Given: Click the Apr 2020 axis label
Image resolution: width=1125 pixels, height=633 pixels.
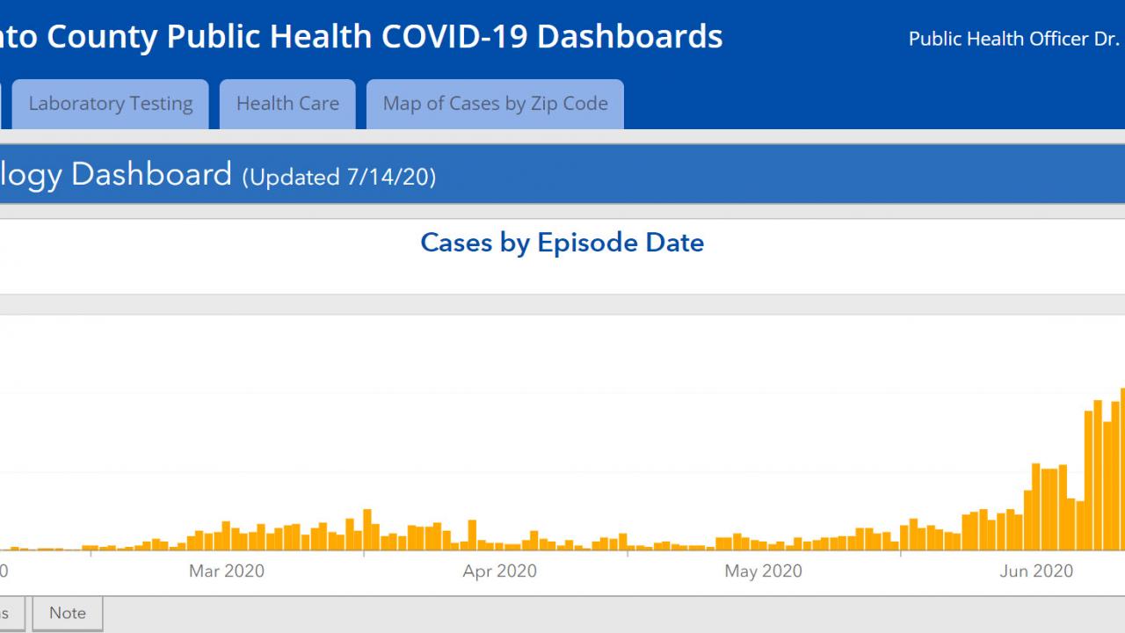Looking at the screenshot, I should pos(499,571).
